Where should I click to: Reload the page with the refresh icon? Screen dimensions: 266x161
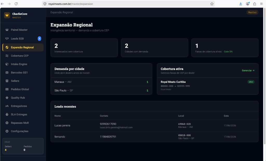16,4
